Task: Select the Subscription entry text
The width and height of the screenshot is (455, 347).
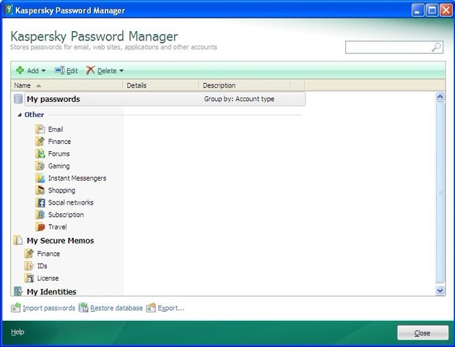Action: [66, 215]
